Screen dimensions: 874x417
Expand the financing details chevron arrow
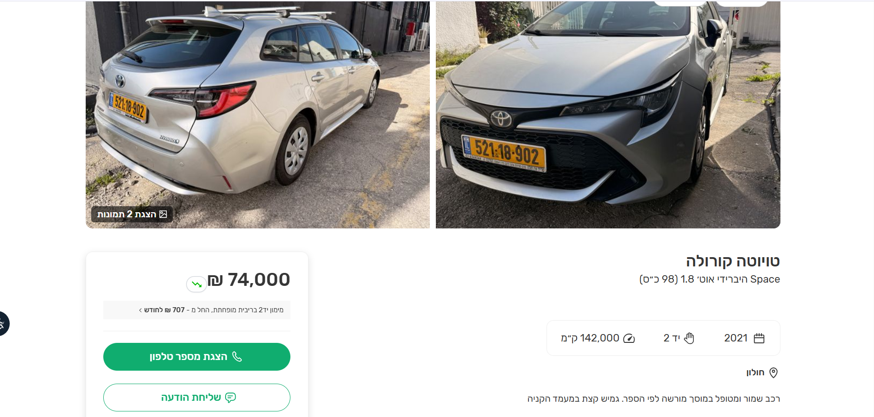[140, 310]
